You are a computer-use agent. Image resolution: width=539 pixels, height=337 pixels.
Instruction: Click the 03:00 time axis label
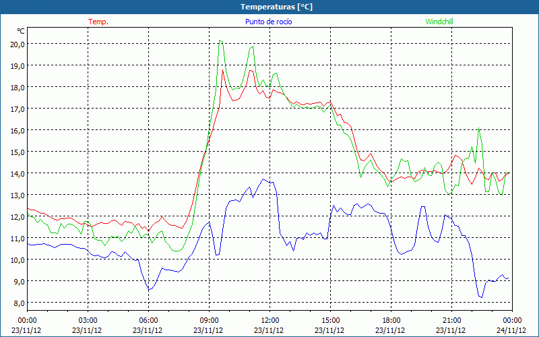coord(88,320)
